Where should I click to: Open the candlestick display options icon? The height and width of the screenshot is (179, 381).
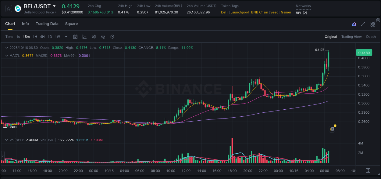click(x=94, y=36)
